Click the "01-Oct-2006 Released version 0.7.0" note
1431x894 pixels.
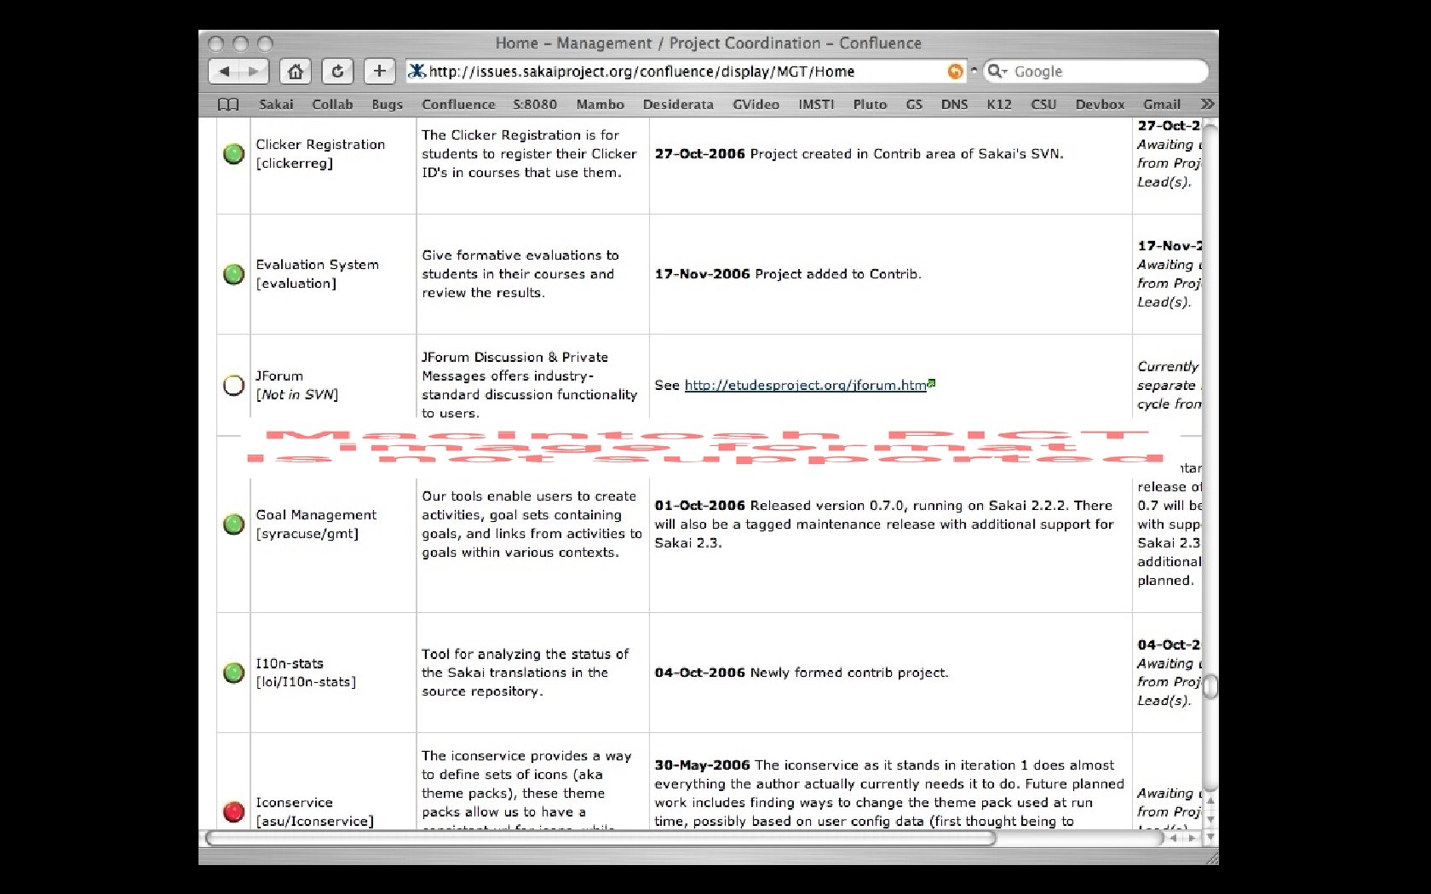coord(884,524)
